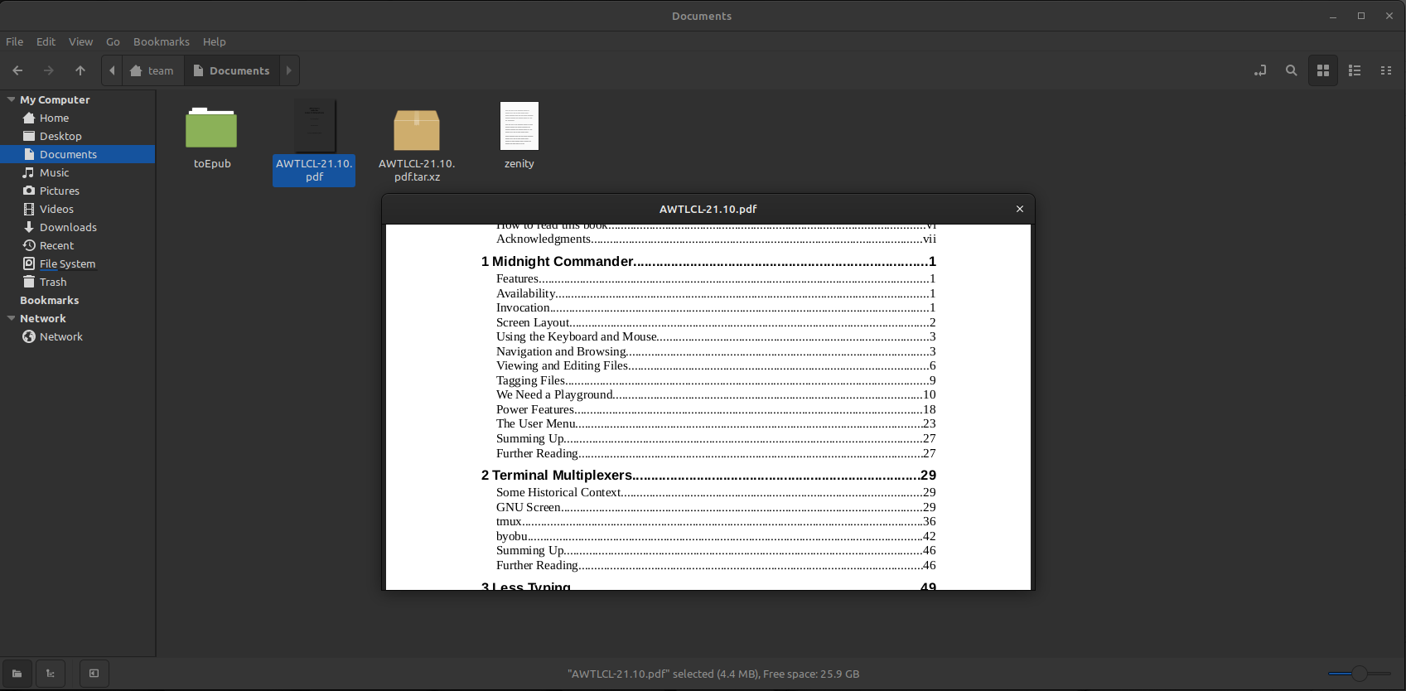The width and height of the screenshot is (1406, 691).
Task: Show tree view in the sidebar
Action: (51, 674)
